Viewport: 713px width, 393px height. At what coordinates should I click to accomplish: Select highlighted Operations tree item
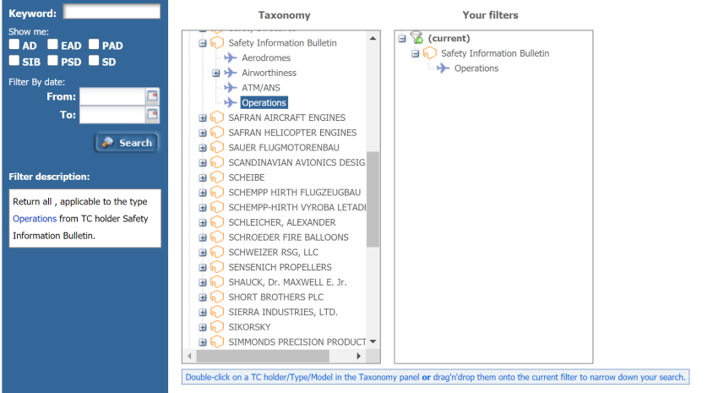point(264,103)
